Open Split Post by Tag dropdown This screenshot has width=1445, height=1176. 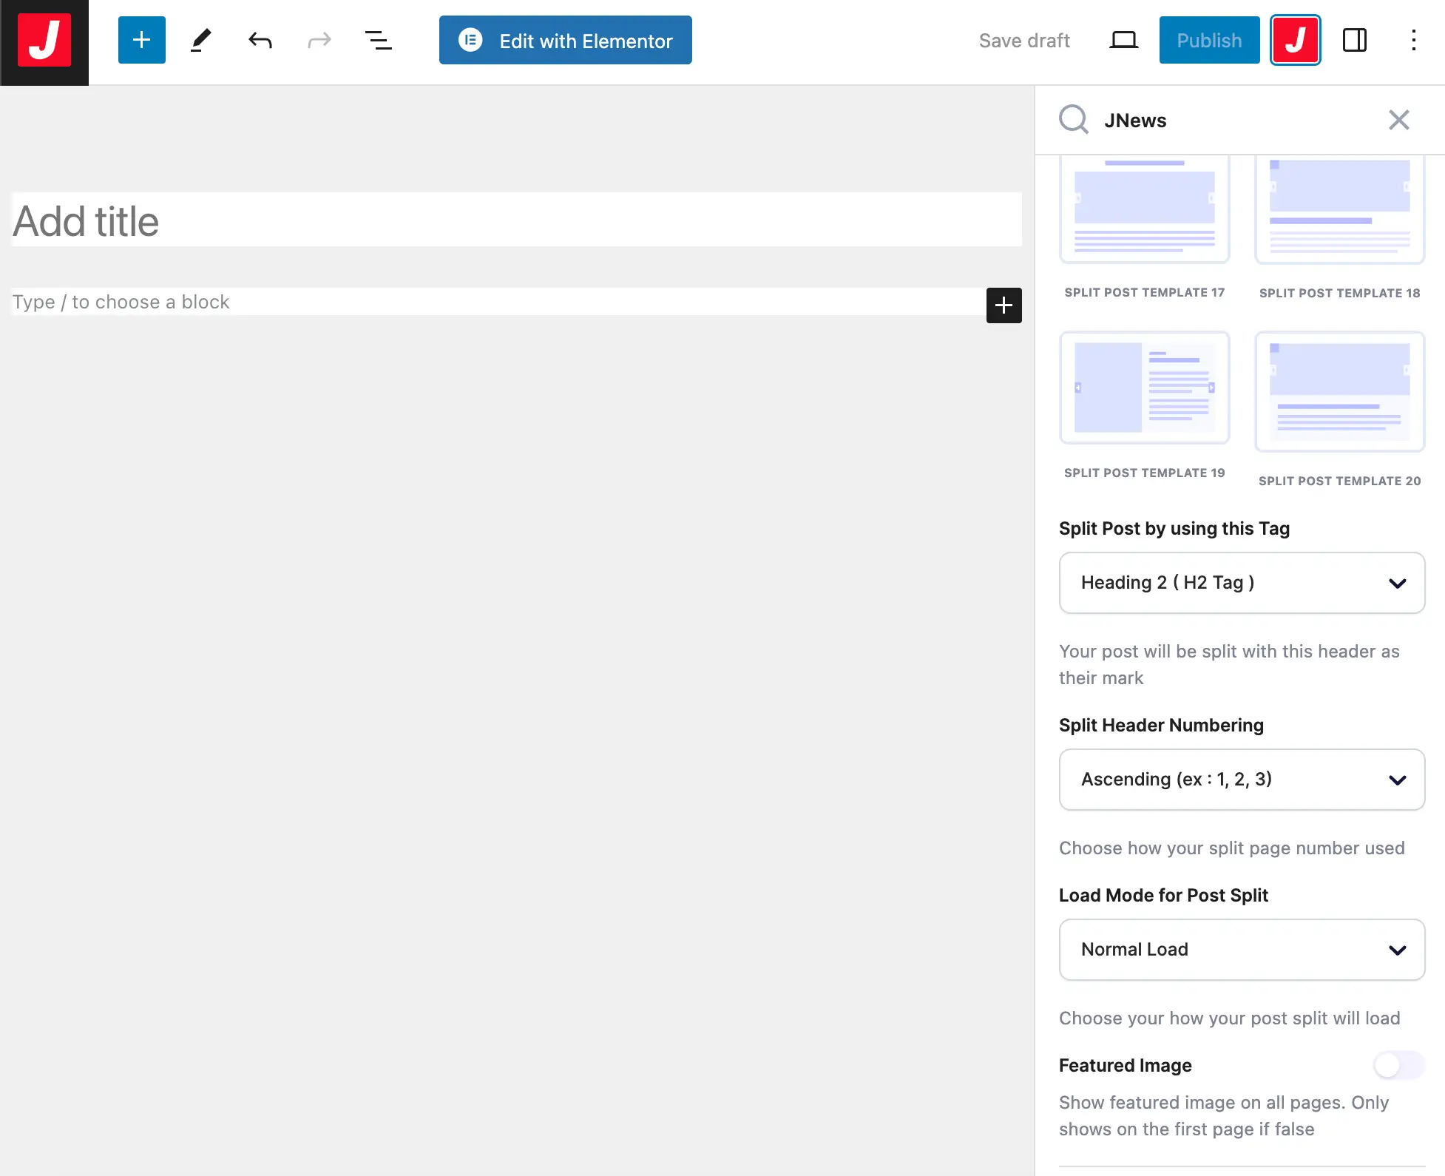coord(1242,583)
